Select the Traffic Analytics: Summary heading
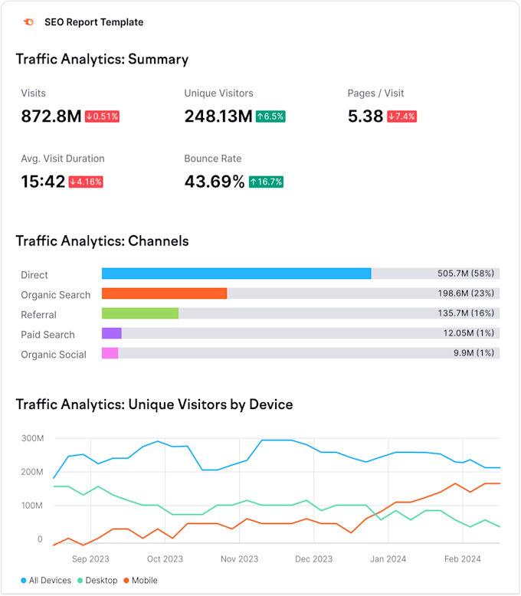 coord(102,59)
